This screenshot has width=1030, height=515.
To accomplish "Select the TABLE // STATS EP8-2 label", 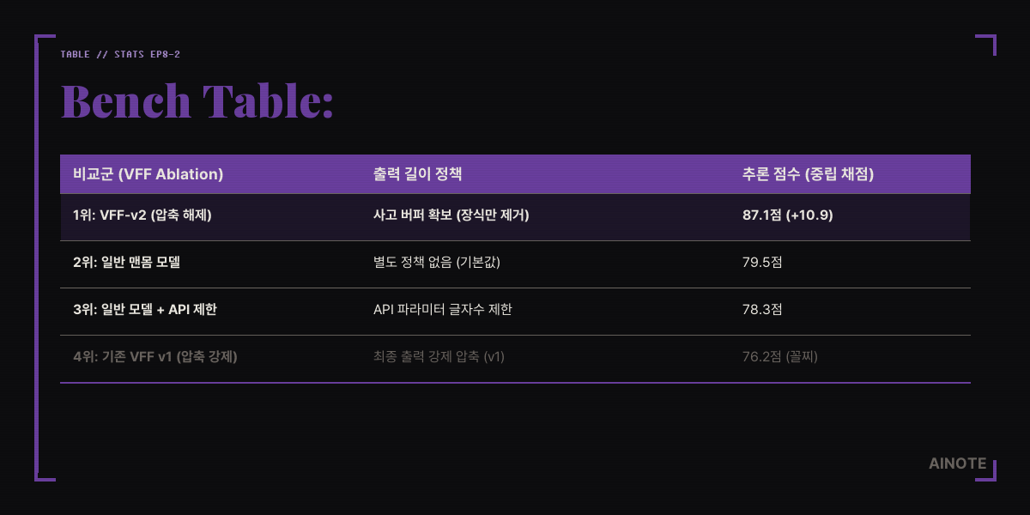I will pos(120,54).
